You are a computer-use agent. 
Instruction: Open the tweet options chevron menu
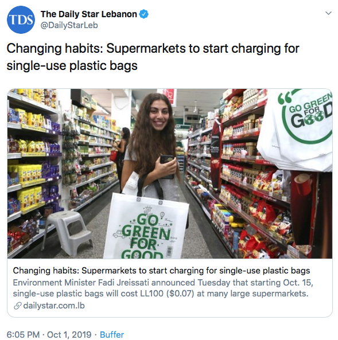[x=328, y=13]
